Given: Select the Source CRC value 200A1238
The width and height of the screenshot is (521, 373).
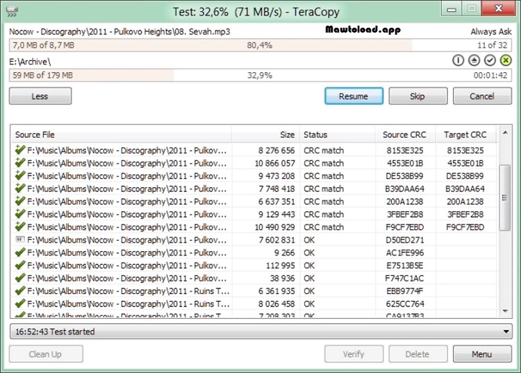Looking at the screenshot, I should pyautogui.click(x=405, y=202).
